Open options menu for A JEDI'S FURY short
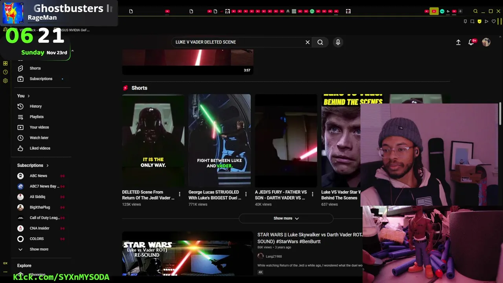 pyautogui.click(x=312, y=194)
